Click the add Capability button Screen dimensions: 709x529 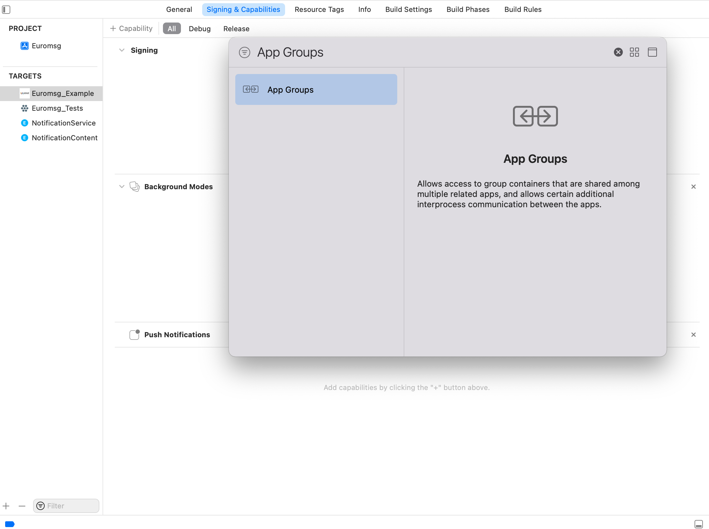click(131, 28)
